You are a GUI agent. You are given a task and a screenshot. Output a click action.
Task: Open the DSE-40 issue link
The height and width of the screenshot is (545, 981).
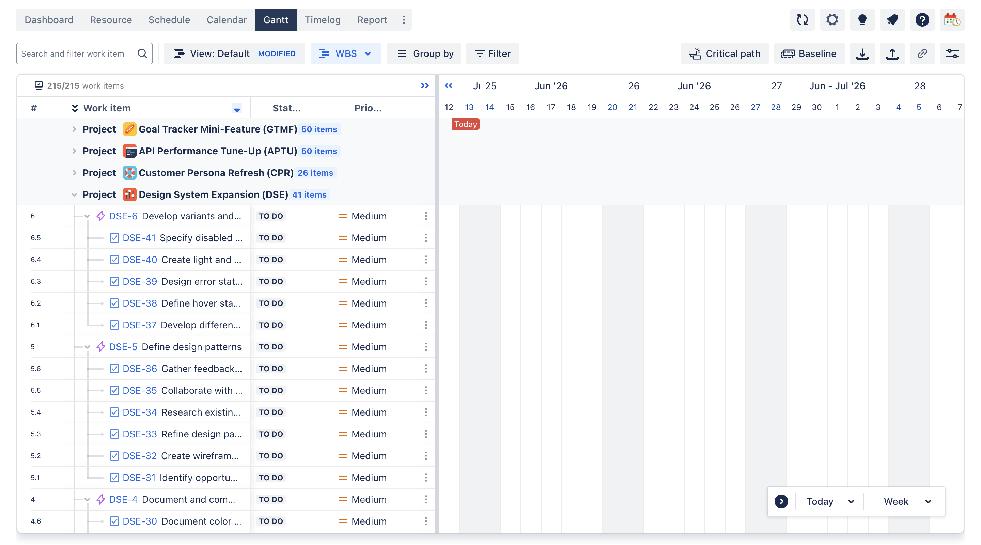(139, 259)
